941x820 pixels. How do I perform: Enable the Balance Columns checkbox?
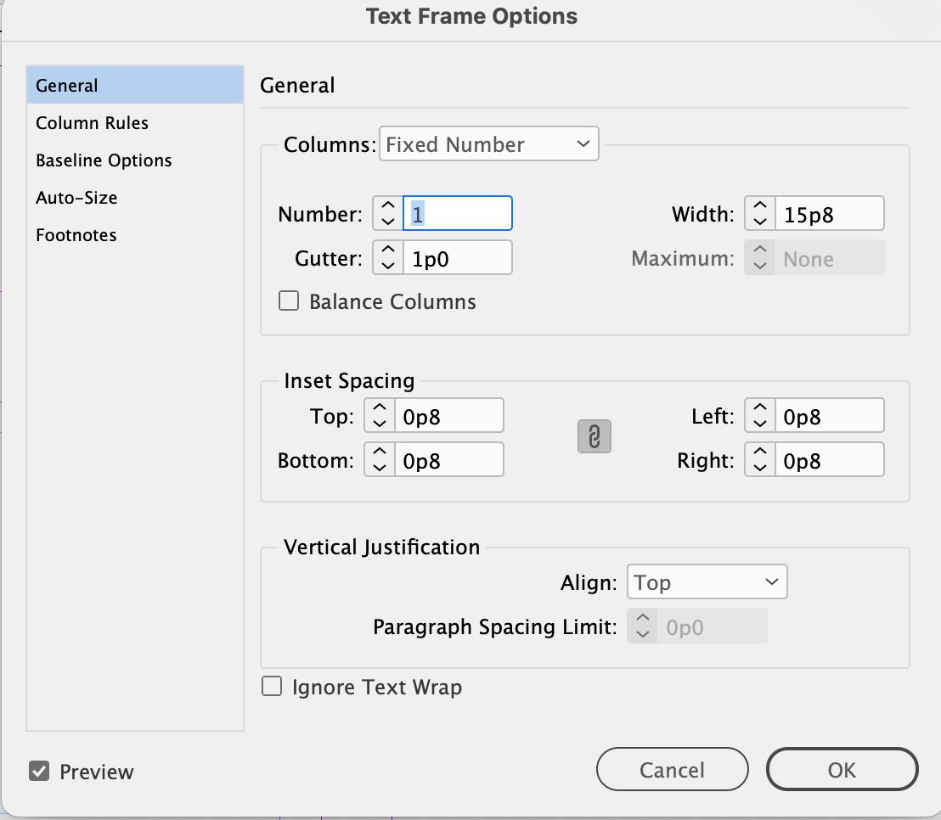pos(290,301)
